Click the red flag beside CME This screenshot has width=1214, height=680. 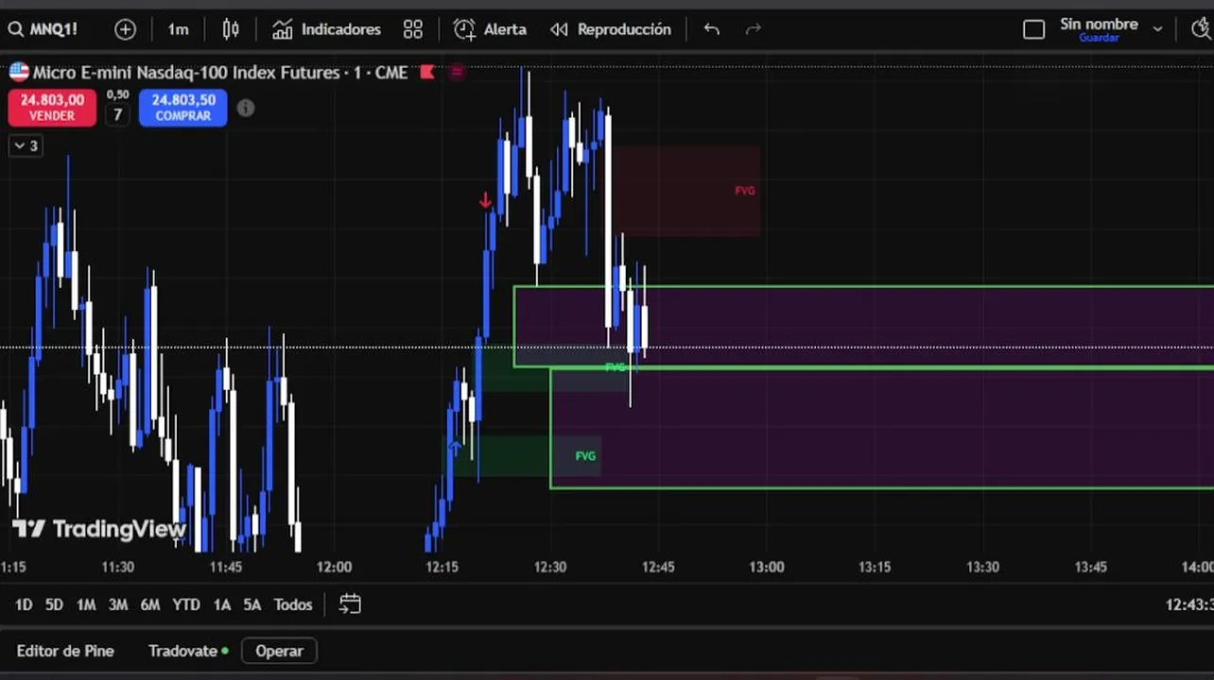[x=427, y=72]
